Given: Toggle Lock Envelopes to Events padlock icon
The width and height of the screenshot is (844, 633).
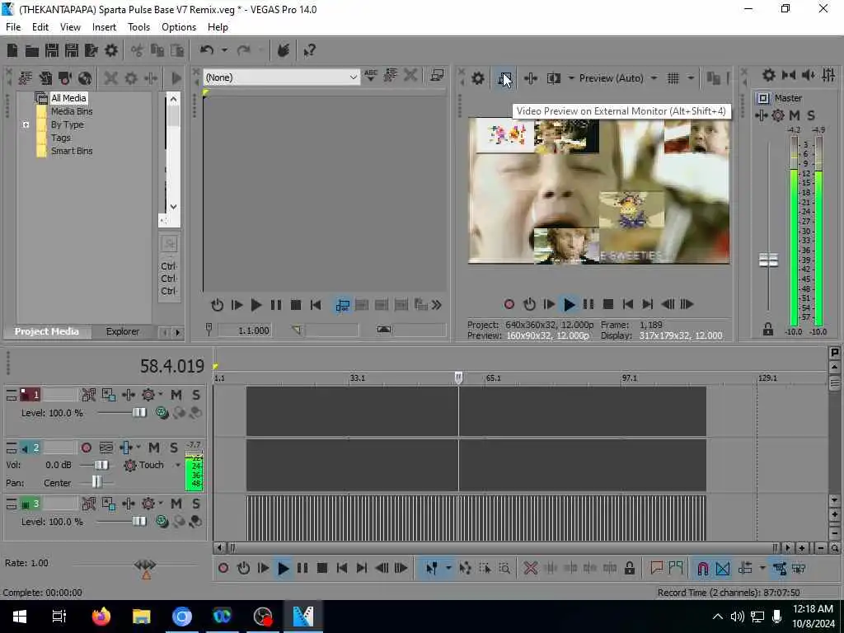Looking at the screenshot, I should point(629,569).
